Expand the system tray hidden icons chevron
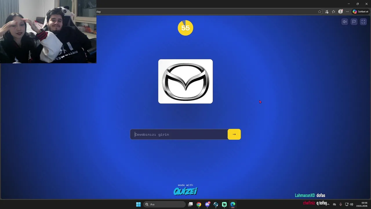The image size is (371, 209). pyautogui.click(x=328, y=204)
